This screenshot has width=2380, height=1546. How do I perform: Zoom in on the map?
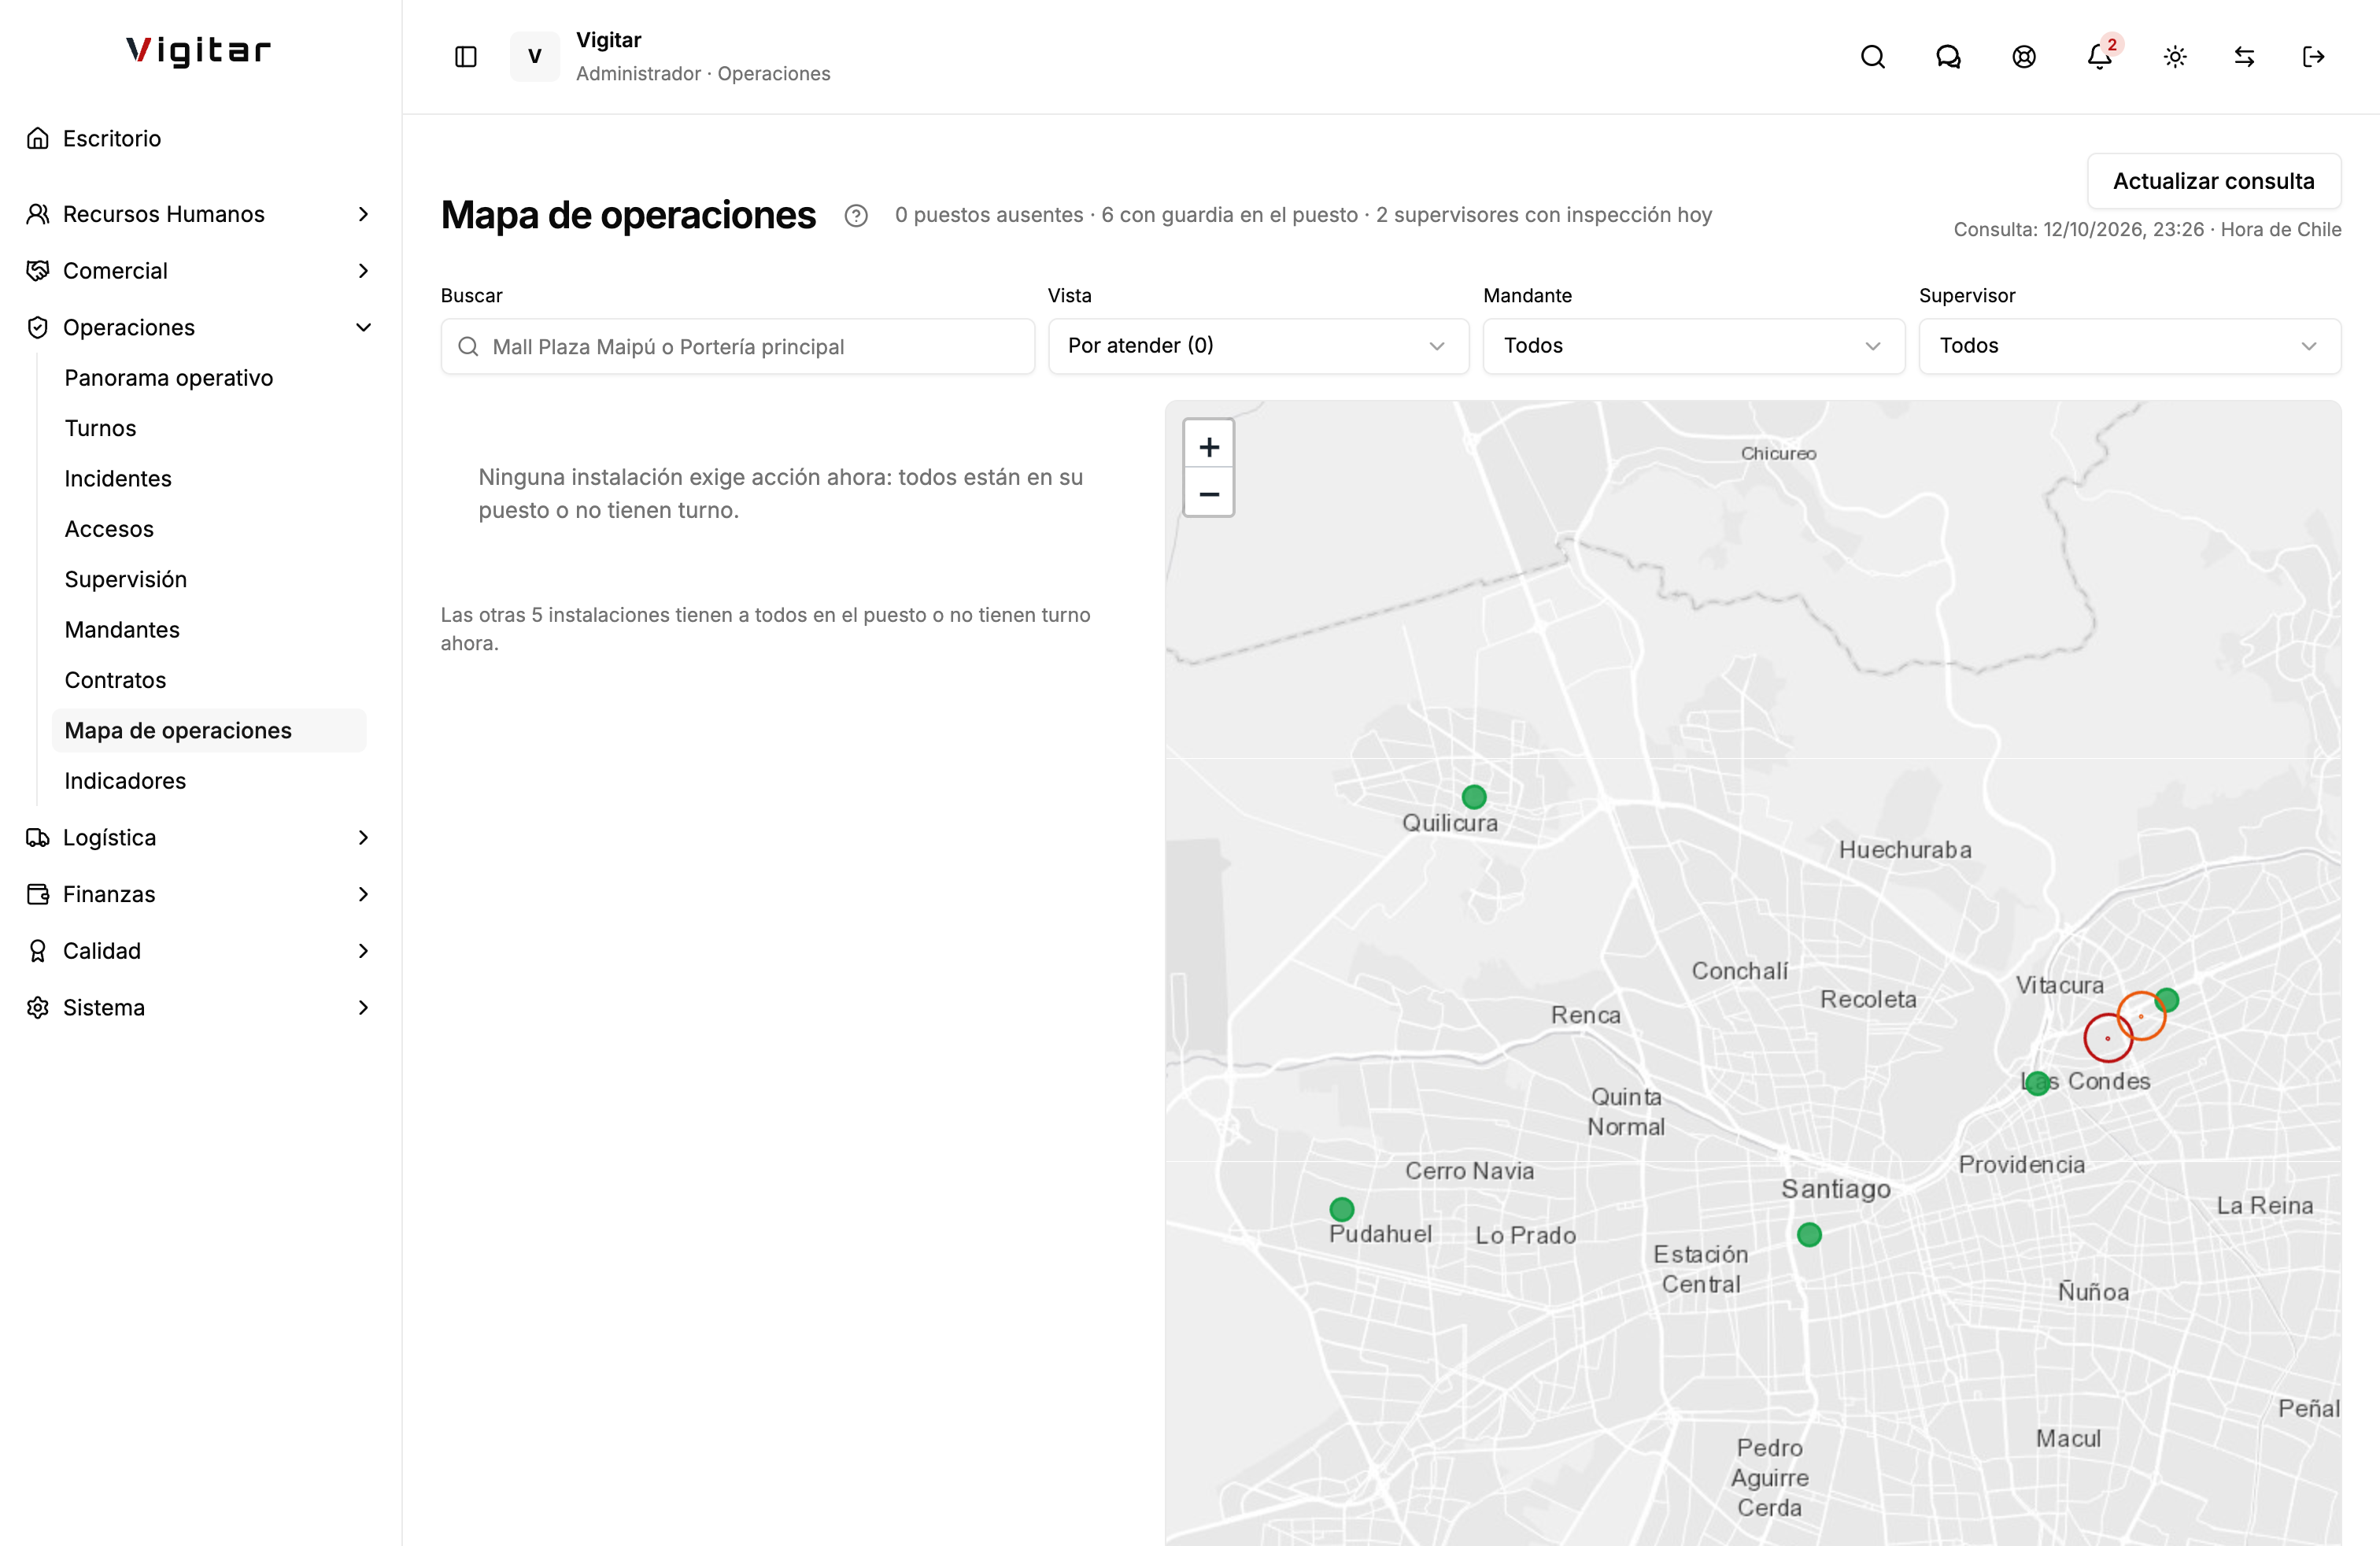pyautogui.click(x=1209, y=446)
